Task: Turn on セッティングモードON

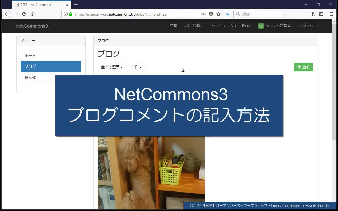Action: pyautogui.click(x=231, y=26)
